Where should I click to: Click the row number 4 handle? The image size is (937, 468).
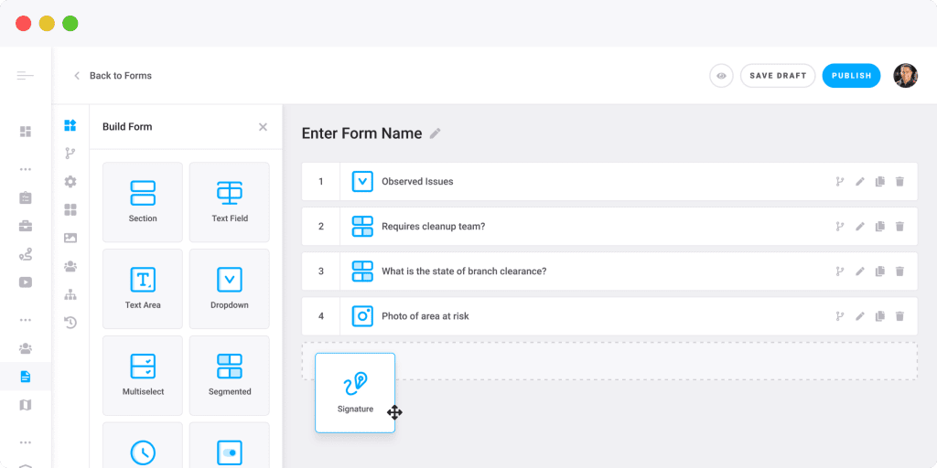point(321,315)
